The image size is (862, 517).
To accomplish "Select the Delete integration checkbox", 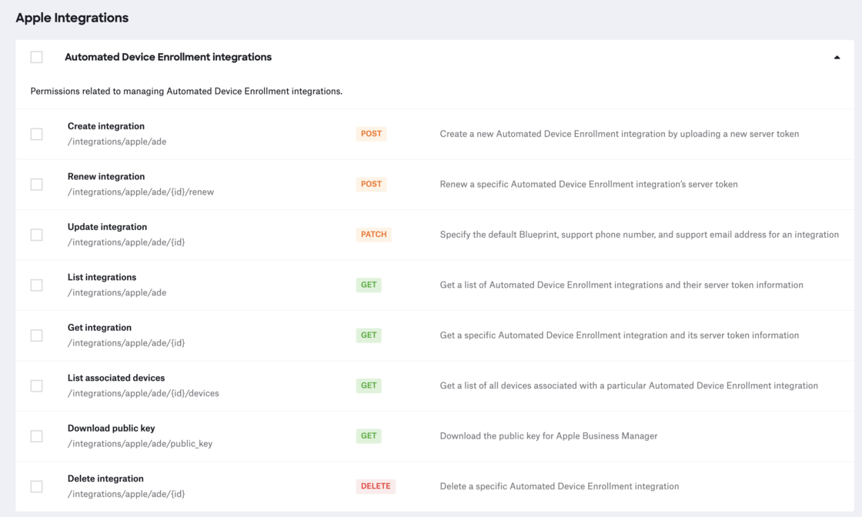I will pos(36,485).
